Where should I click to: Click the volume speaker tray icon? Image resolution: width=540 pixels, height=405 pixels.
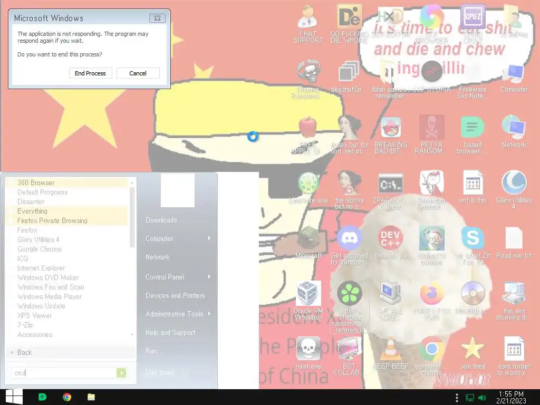click(x=482, y=398)
